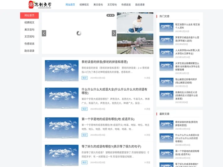This screenshot has height=167, width=223.
Task: Open article 什么什么什么大成语大全 title in main list
Action: tap(114, 91)
